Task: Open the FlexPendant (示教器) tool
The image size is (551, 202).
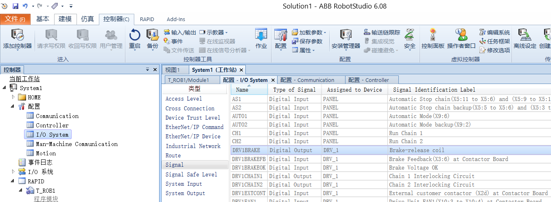Action: coord(213,32)
